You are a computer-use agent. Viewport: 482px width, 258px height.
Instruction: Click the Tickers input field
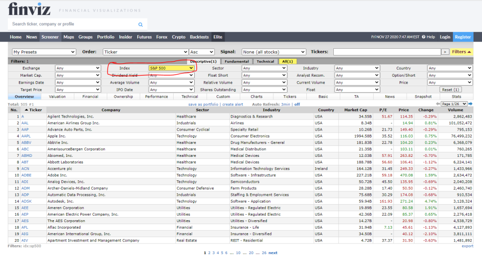pyautogui.click(x=387, y=52)
